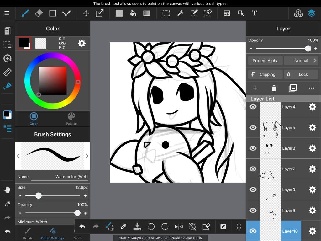This screenshot has width=321, height=241.
Task: Pick a color with the Eyedropper in the bottom bar
Action: coord(123,226)
